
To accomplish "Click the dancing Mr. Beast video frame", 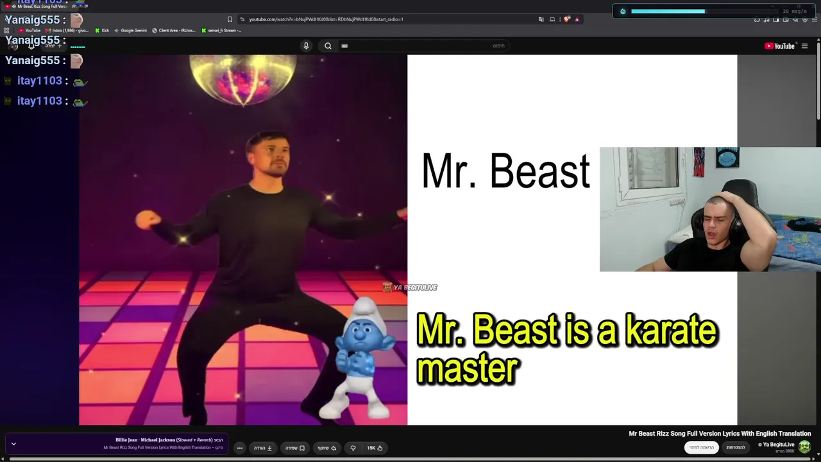I will (243, 240).
